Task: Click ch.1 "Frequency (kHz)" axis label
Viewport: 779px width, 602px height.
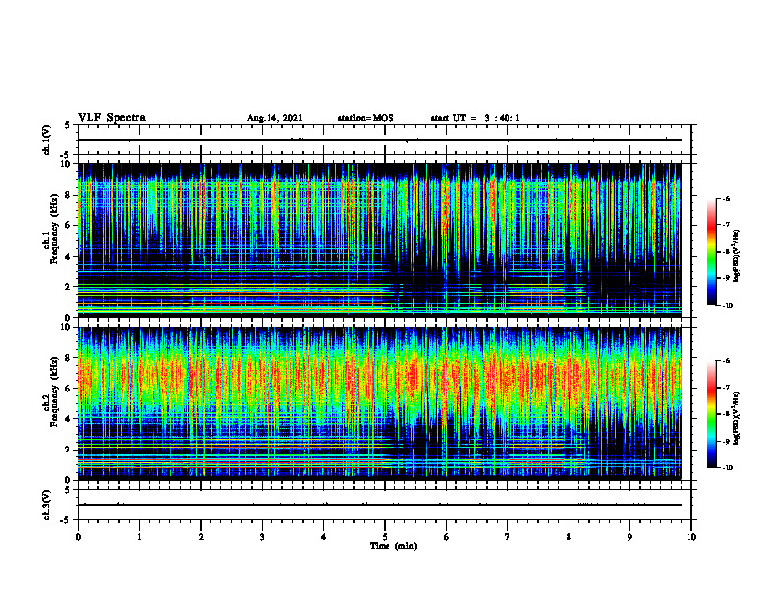Action: click(55, 228)
